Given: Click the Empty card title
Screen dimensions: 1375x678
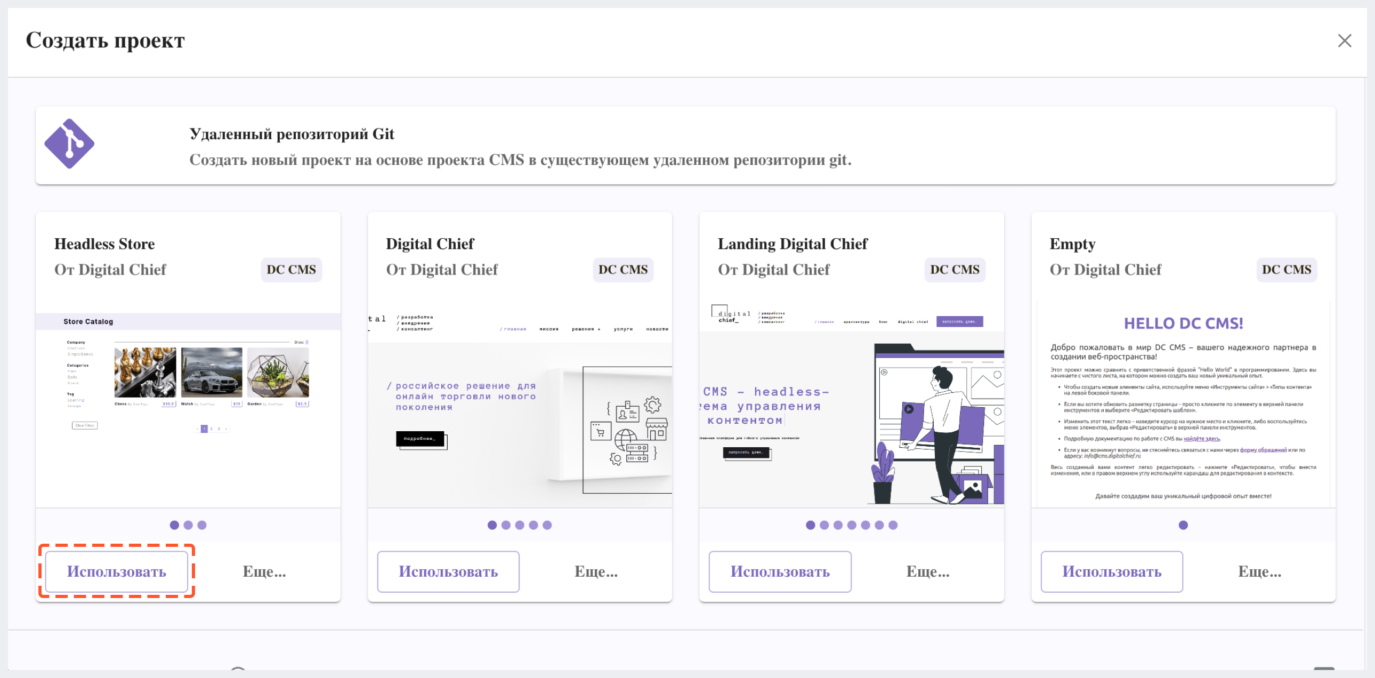Looking at the screenshot, I should pos(1072,244).
